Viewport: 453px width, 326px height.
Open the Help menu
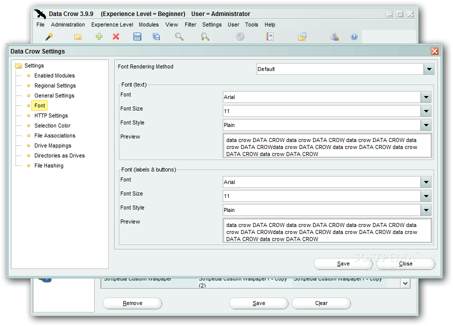(270, 24)
